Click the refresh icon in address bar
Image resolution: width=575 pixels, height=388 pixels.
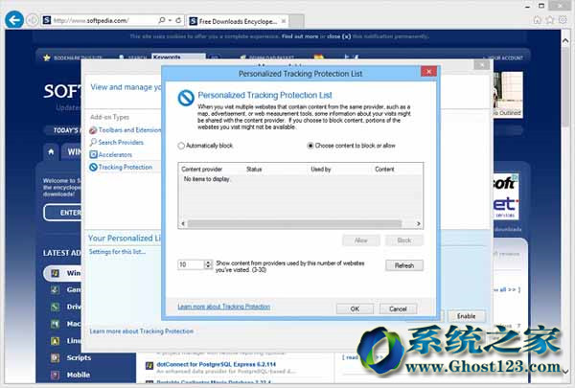(178, 20)
